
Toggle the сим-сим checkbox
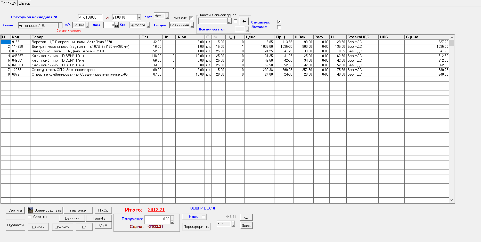click(191, 18)
